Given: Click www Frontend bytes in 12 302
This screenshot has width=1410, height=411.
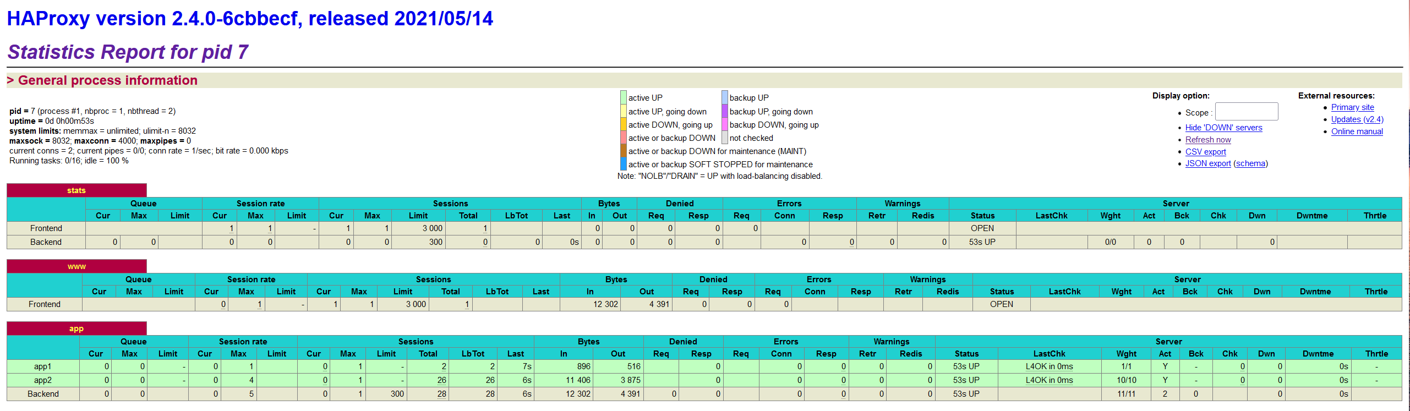Looking at the screenshot, I should click(605, 304).
